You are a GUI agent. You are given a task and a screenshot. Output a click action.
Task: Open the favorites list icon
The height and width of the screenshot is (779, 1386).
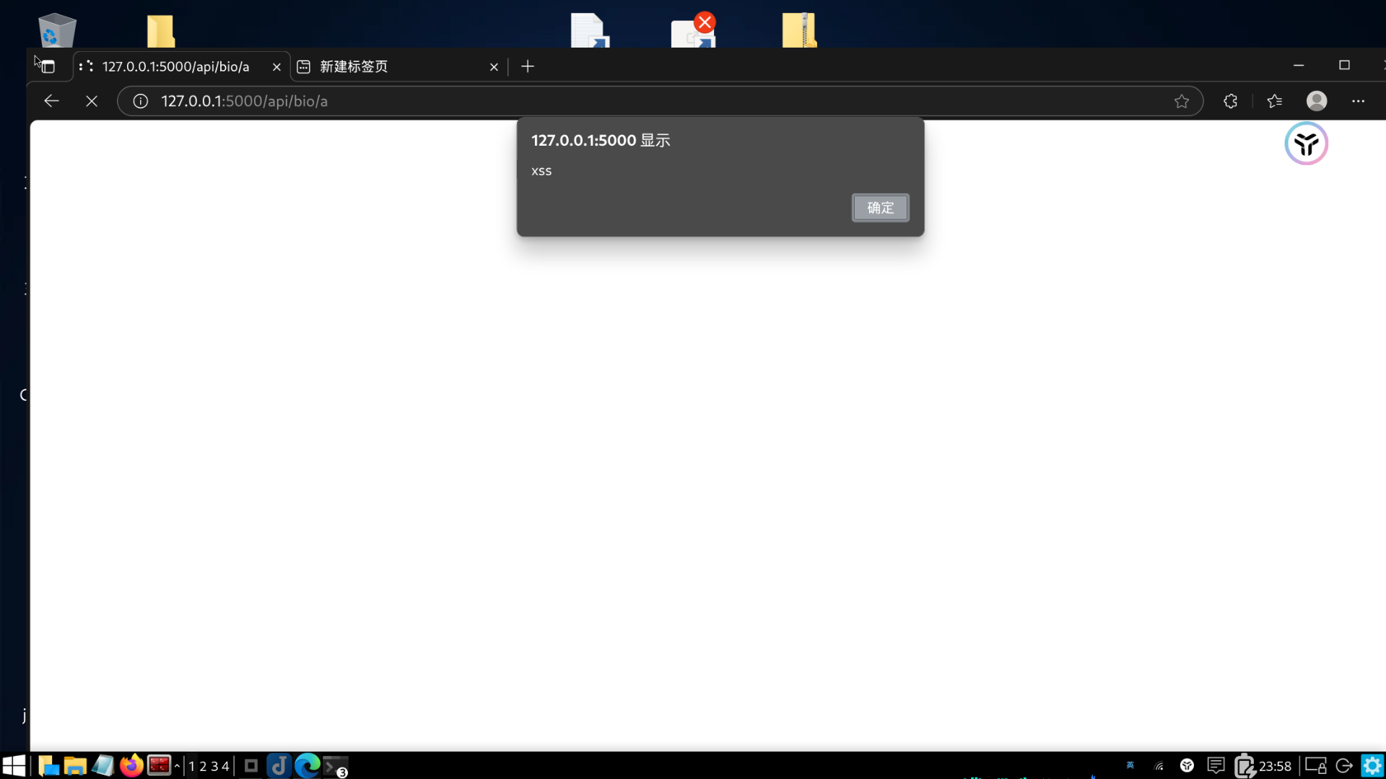[1275, 101]
